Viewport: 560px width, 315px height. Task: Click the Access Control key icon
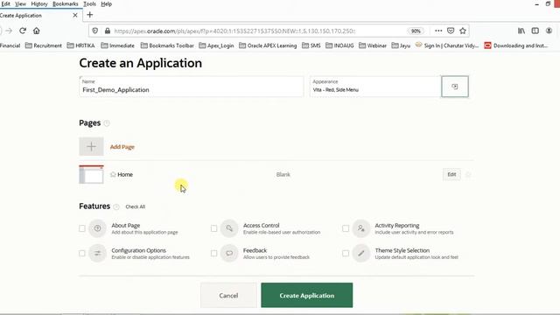(229, 228)
